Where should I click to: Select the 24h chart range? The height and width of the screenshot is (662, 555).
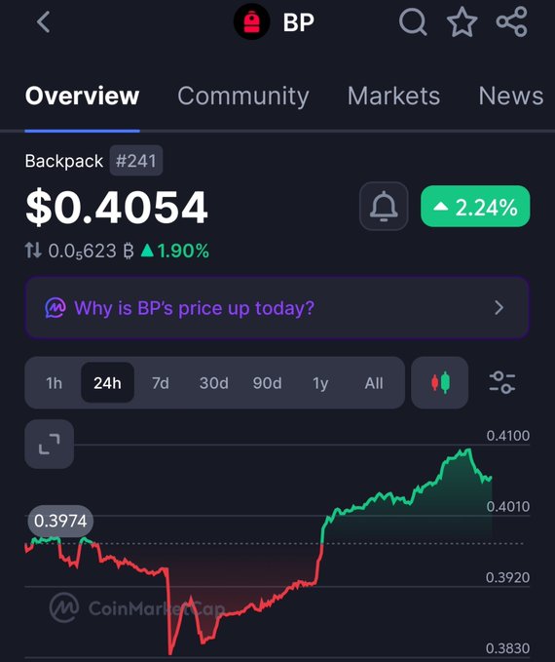[x=107, y=383]
